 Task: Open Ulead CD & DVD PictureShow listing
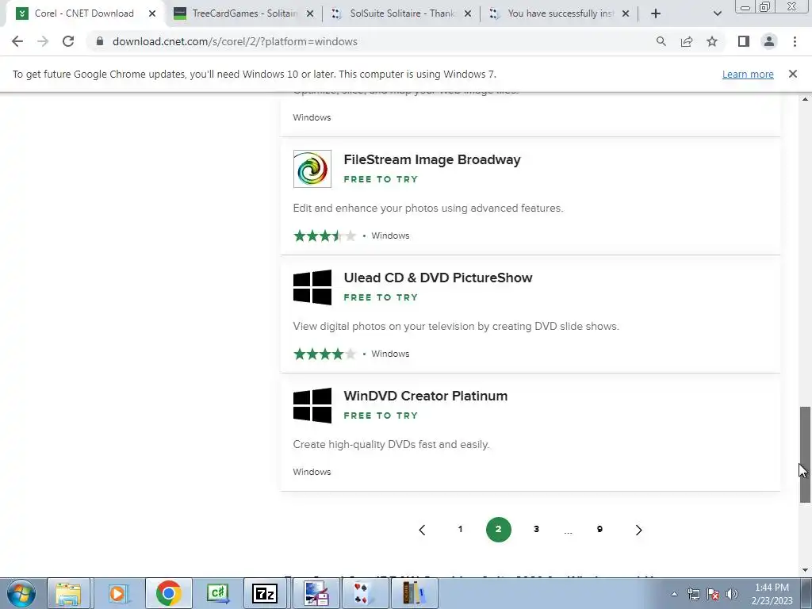pyautogui.click(x=438, y=278)
